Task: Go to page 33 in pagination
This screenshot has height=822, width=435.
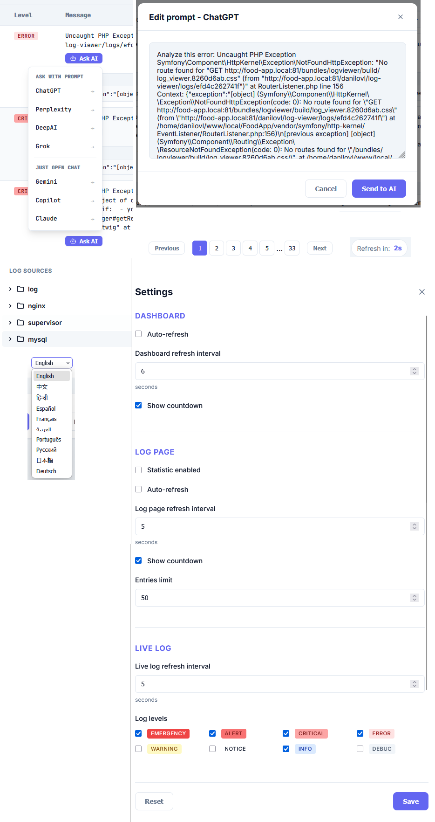Action: click(292, 248)
